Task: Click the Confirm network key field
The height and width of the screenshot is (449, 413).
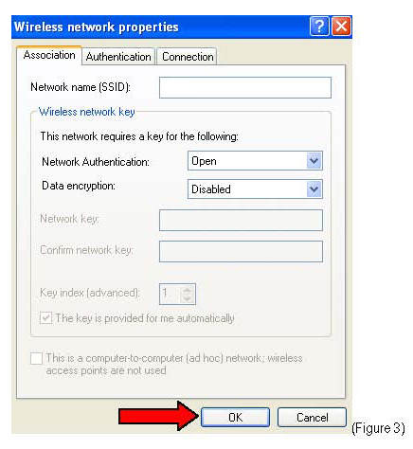Action: coord(241,251)
